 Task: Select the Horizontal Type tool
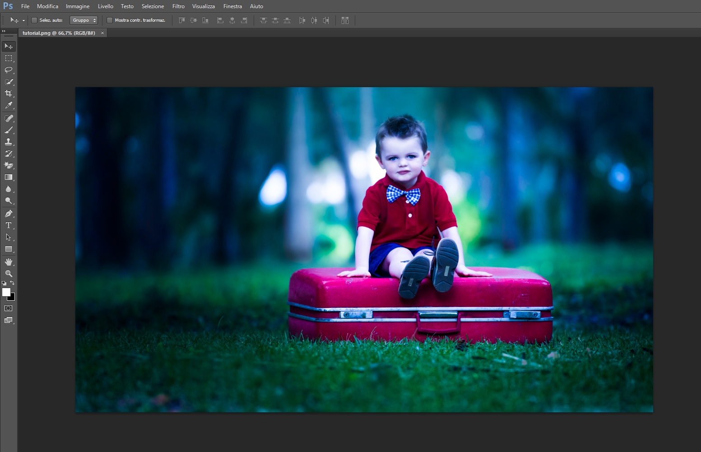[9, 225]
